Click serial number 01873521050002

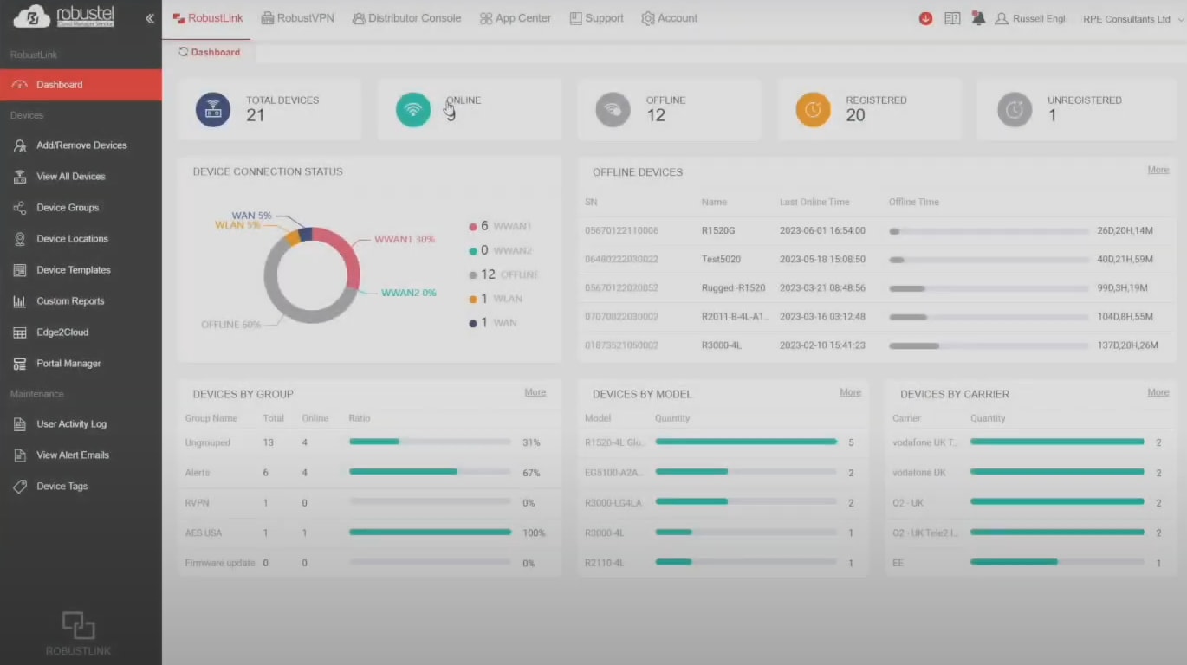coord(621,345)
